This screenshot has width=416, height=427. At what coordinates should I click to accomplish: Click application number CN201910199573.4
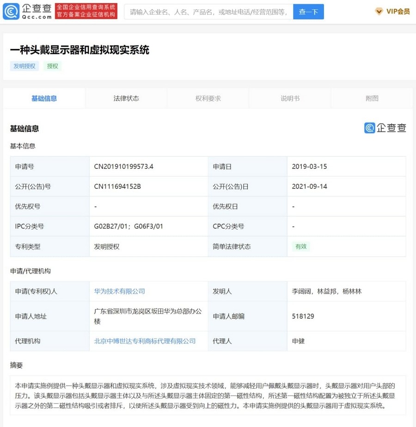point(123,167)
